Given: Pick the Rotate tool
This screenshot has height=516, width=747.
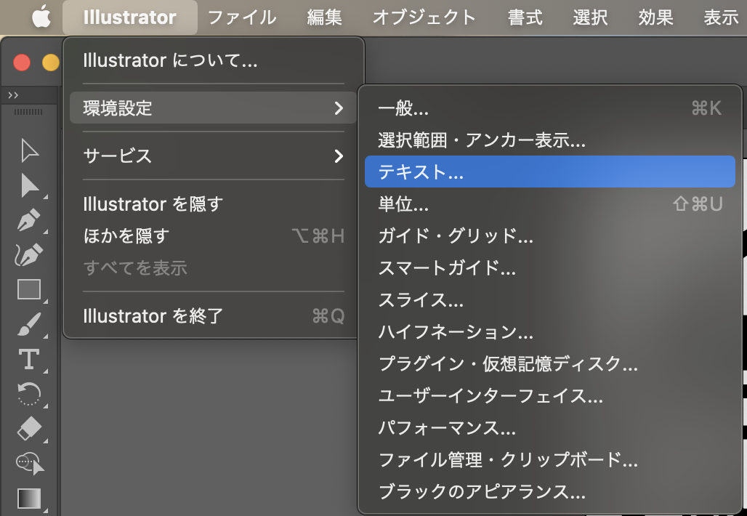Looking at the screenshot, I should pos(29,394).
